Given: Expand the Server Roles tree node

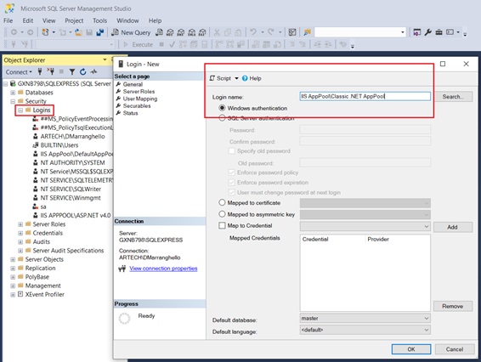Looking at the screenshot, I should [x=20, y=224].
